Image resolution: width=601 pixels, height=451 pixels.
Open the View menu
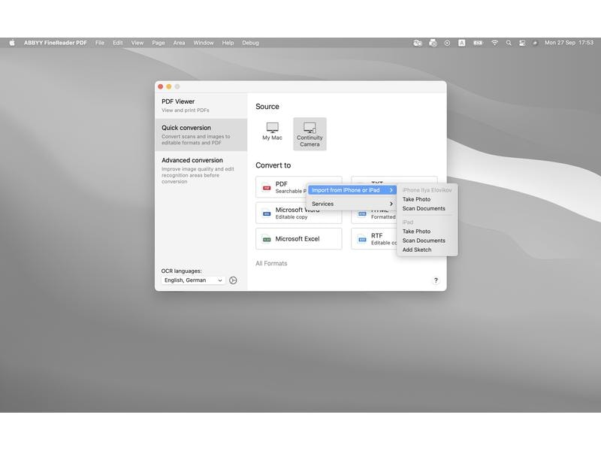pyautogui.click(x=137, y=43)
